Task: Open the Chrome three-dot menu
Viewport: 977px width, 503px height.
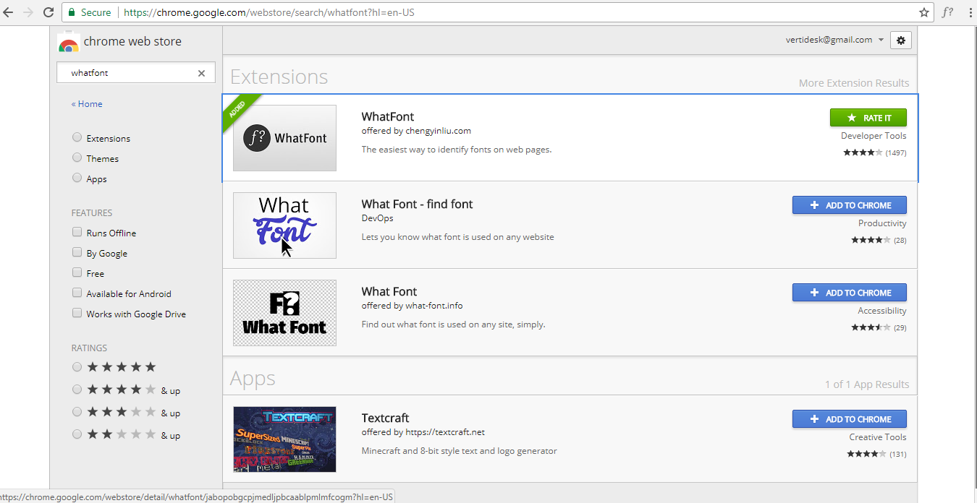Action: pos(970,12)
